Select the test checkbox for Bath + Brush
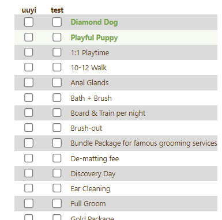Screen dimensions: 222x220 (57, 98)
